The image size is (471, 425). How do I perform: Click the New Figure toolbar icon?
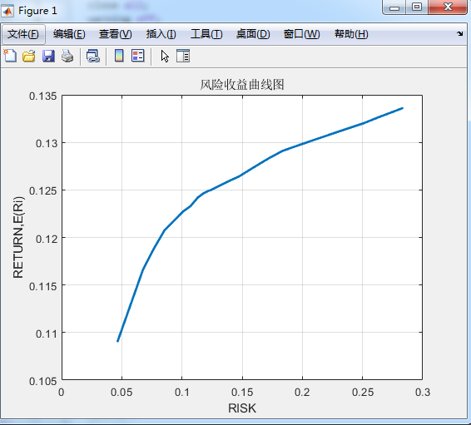click(x=10, y=56)
